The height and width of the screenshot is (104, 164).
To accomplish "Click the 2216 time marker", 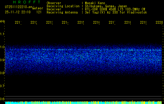I will 96,23.
